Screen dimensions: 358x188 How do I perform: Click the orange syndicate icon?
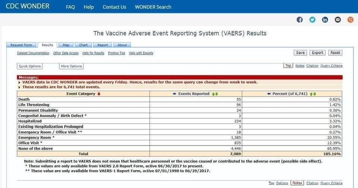click(351, 20)
